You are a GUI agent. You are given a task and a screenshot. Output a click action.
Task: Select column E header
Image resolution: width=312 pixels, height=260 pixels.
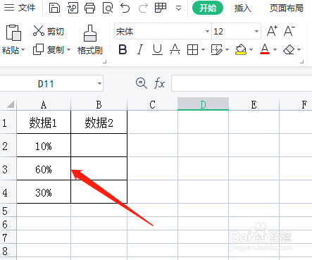coord(254,104)
